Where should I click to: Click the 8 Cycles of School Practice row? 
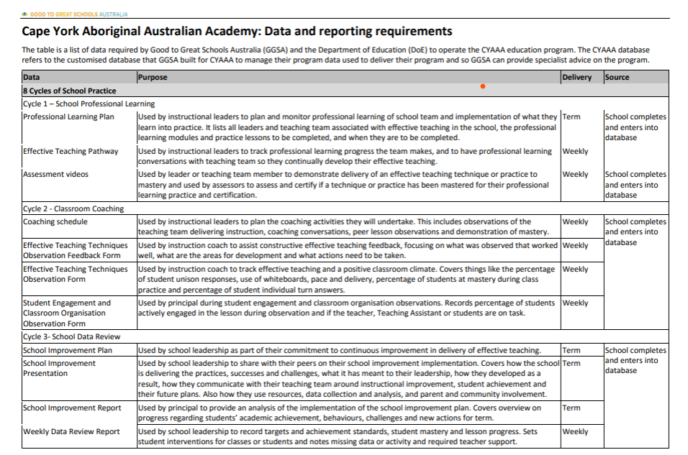point(70,91)
